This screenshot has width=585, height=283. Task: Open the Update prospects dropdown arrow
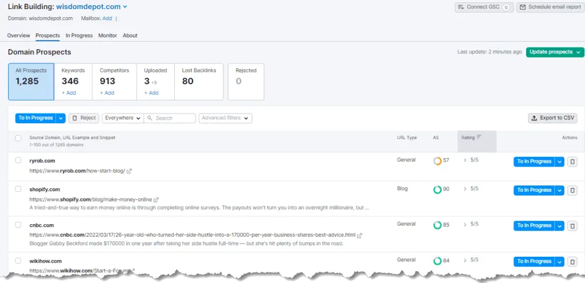click(x=578, y=52)
